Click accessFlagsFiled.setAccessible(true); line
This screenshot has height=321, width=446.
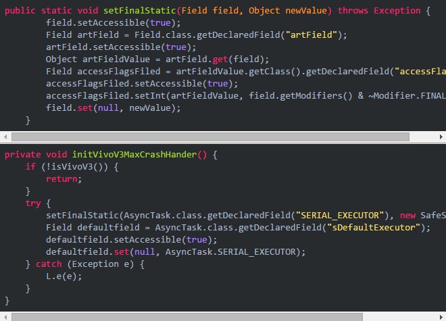142,84
